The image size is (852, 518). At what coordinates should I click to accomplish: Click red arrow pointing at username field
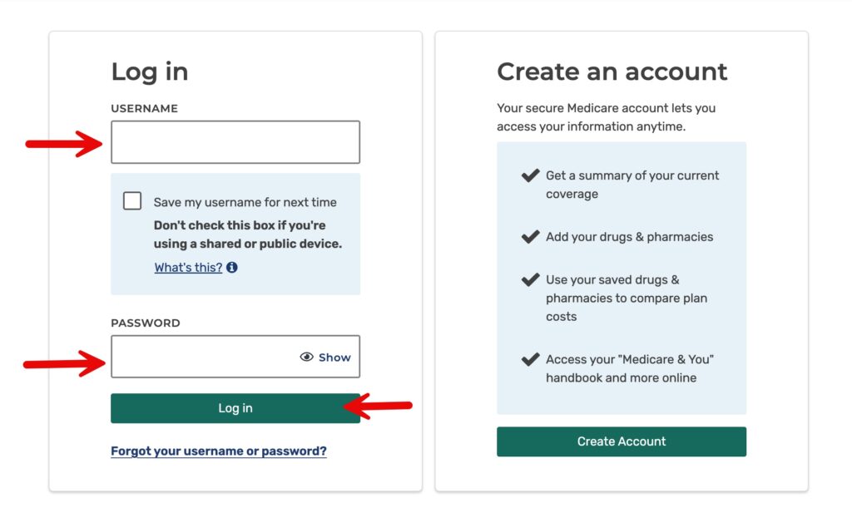[x=63, y=144]
